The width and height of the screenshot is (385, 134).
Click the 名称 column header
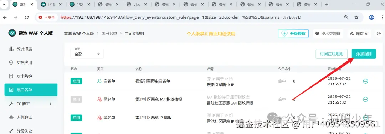click(x=139, y=69)
